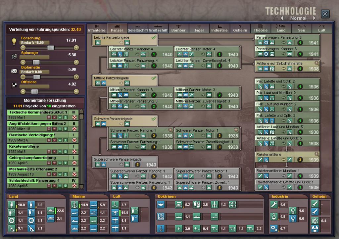The height and width of the screenshot is (239, 339).
Task: Select the Großschiff tab
Action: [158, 28]
